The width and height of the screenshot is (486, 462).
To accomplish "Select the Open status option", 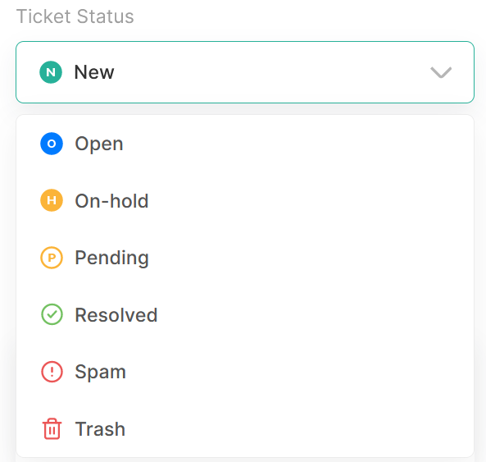I will pos(245,144).
